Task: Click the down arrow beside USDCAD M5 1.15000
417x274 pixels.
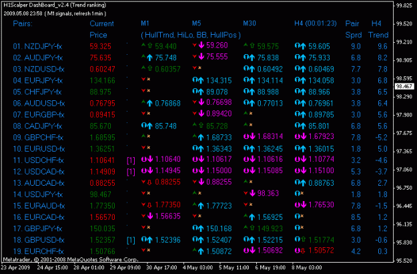Action: coord(201,170)
